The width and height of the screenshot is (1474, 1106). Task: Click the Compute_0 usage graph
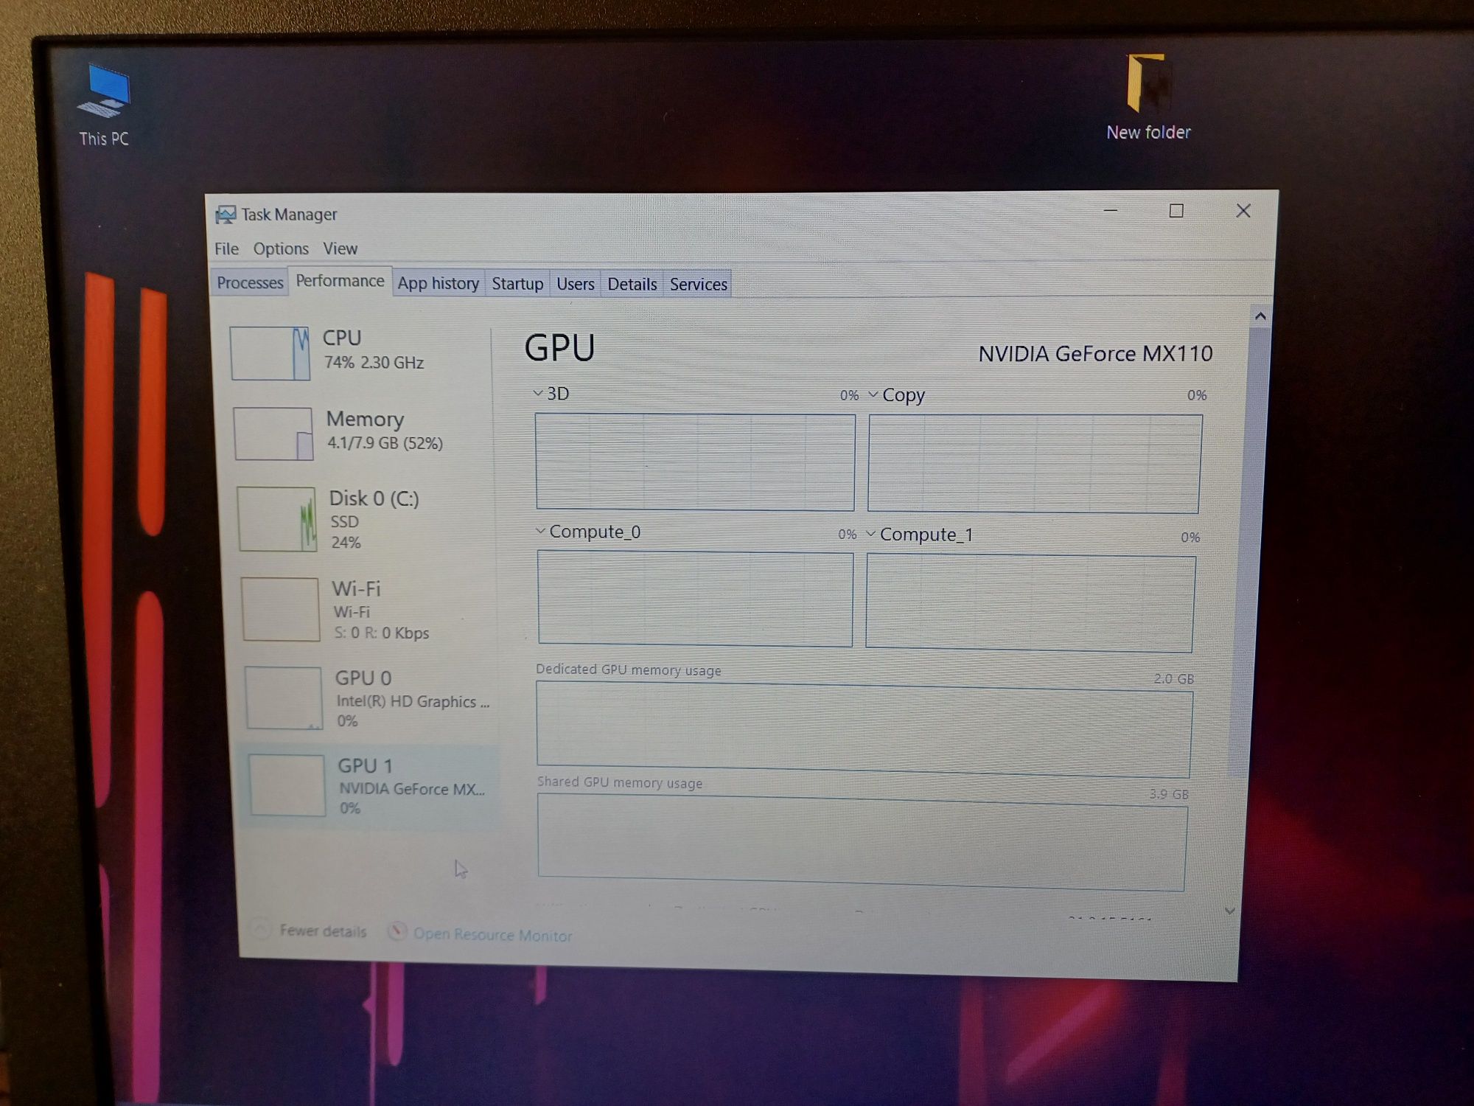tap(695, 599)
